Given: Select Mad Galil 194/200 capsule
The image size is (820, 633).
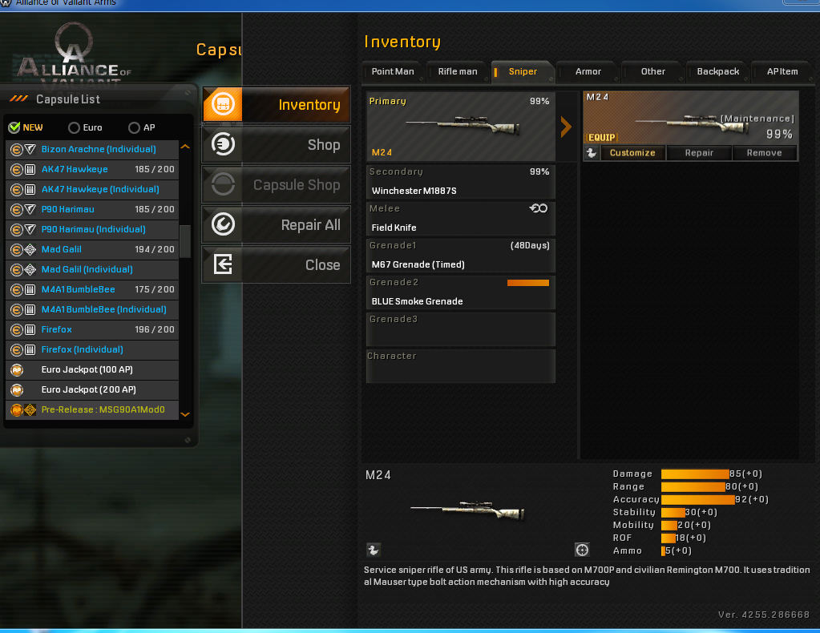Looking at the screenshot, I should [92, 249].
